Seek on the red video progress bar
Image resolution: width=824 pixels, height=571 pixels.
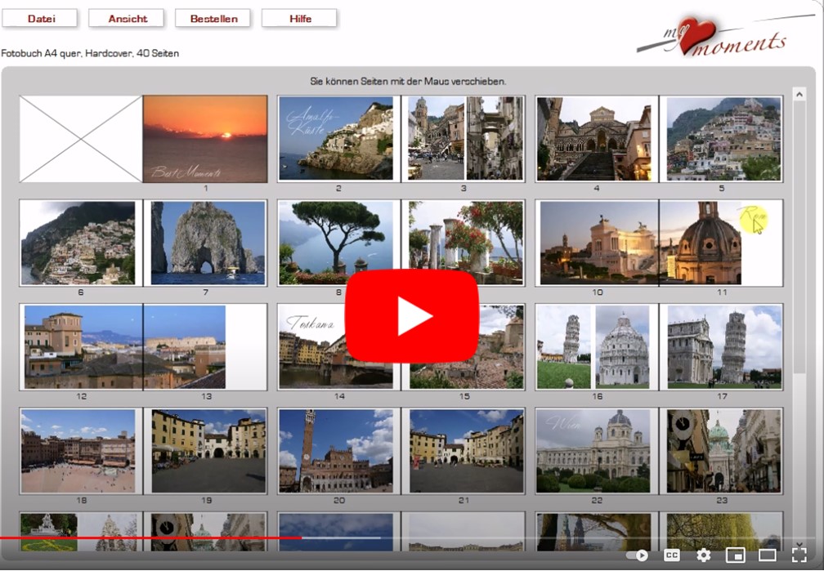[x=163, y=538]
